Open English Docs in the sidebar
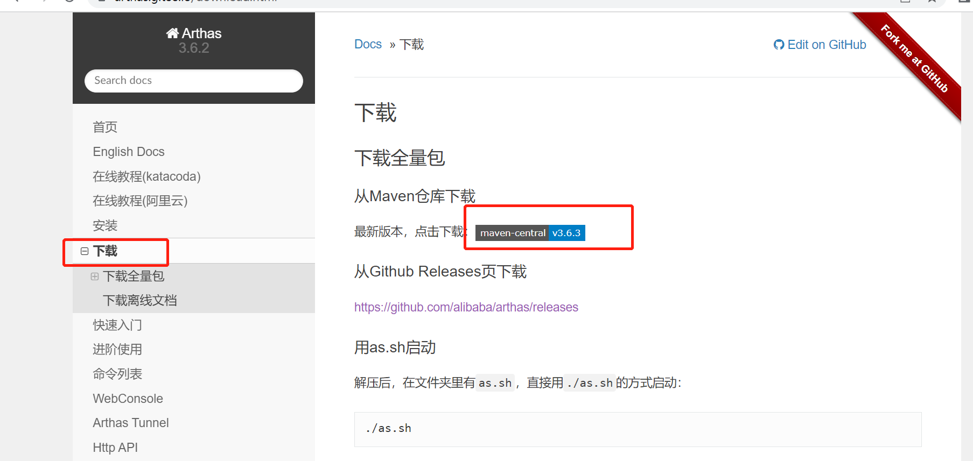The image size is (973, 461). tap(129, 152)
